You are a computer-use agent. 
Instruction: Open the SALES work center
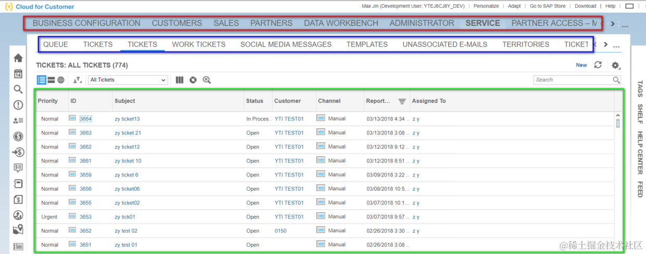click(226, 23)
